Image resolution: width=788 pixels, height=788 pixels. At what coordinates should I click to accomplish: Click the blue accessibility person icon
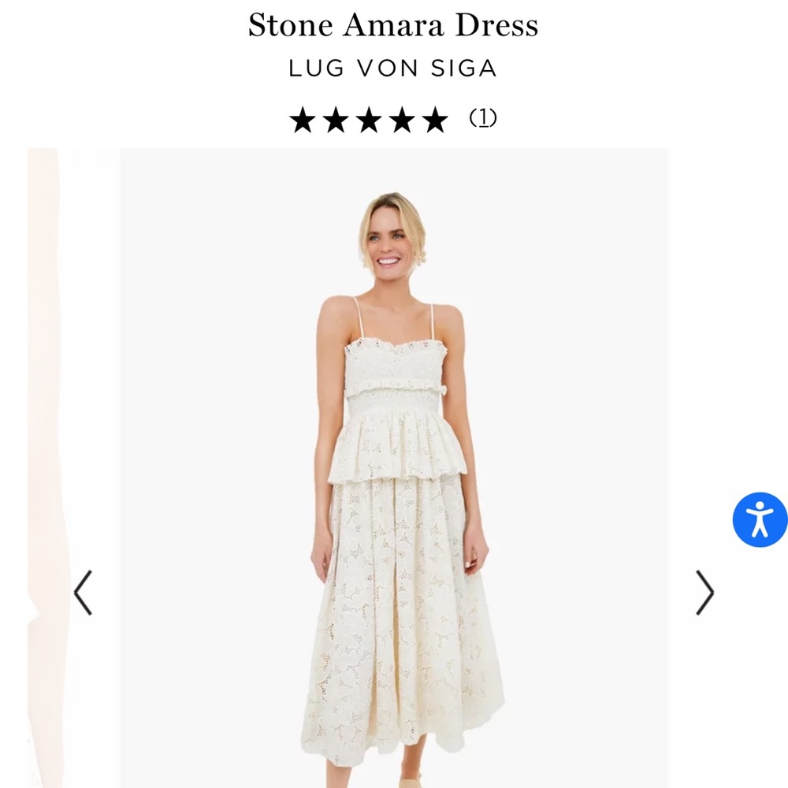pos(759,519)
